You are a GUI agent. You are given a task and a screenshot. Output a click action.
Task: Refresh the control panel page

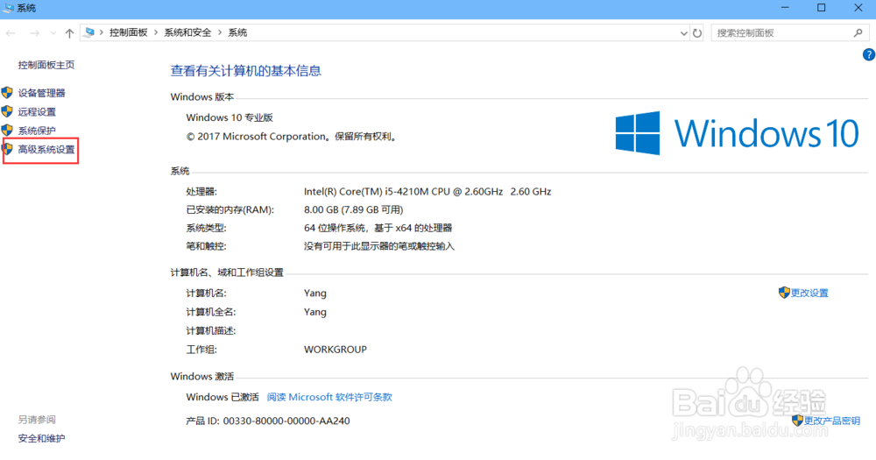click(697, 33)
